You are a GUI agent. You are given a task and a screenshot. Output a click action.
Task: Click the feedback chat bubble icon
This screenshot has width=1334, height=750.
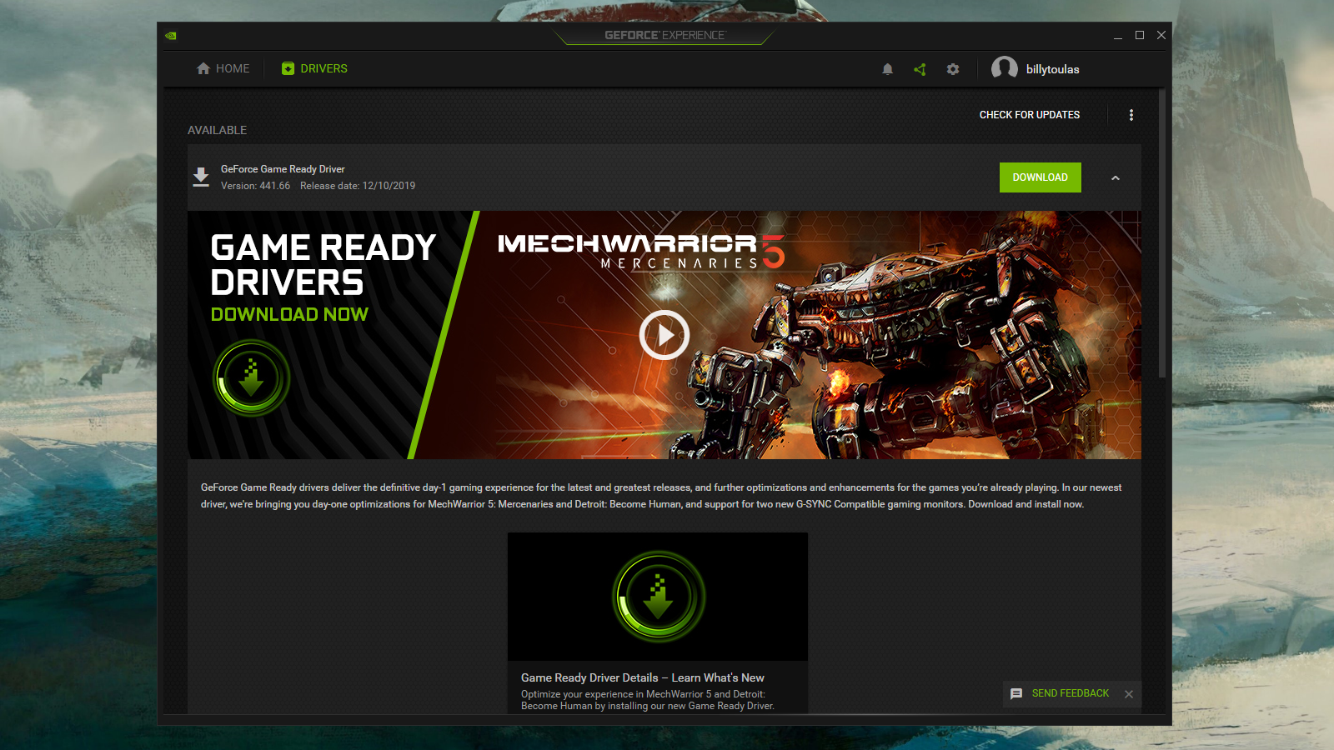point(1016,693)
